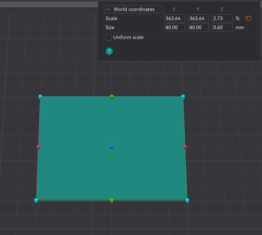Click the orange reset scale icon
Image resolution: width=262 pixels, height=235 pixels.
tap(248, 18)
